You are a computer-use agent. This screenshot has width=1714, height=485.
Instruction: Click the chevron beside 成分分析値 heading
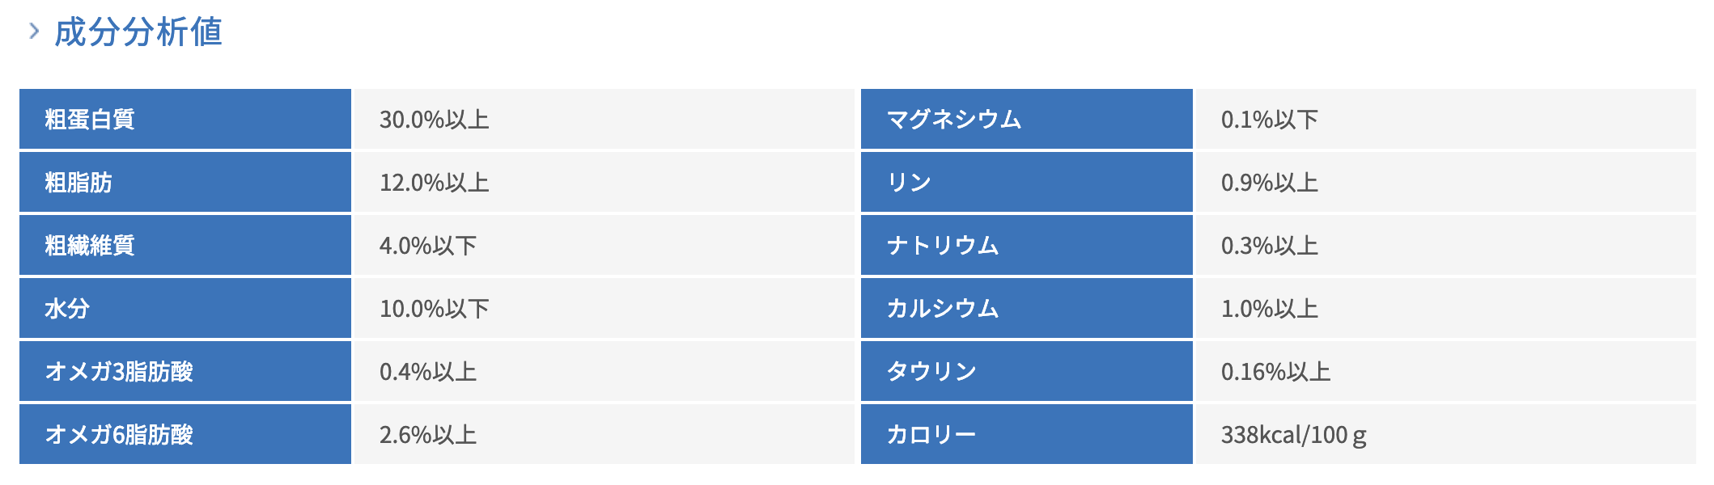pos(34,32)
